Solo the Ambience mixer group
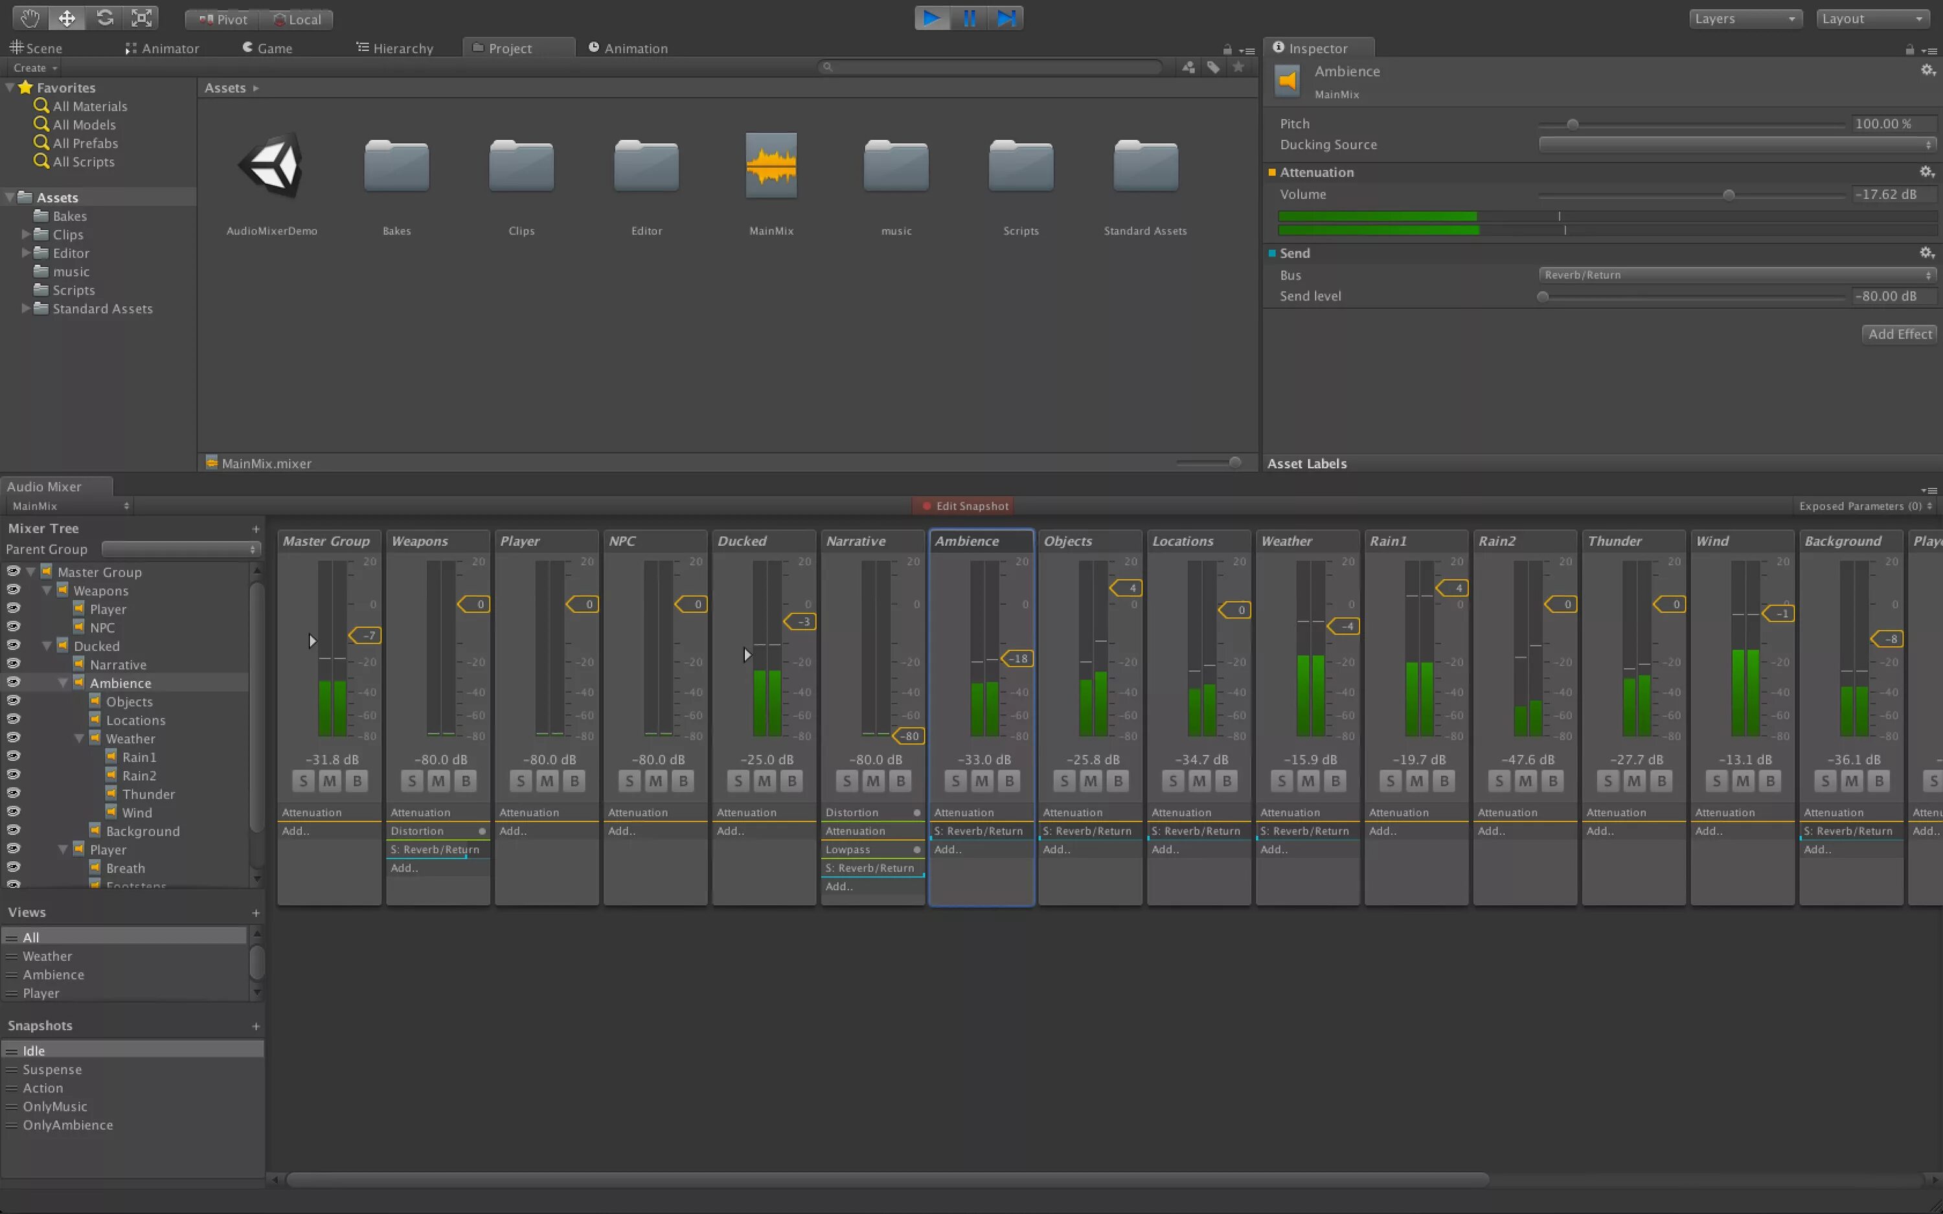The image size is (1943, 1214). (955, 780)
